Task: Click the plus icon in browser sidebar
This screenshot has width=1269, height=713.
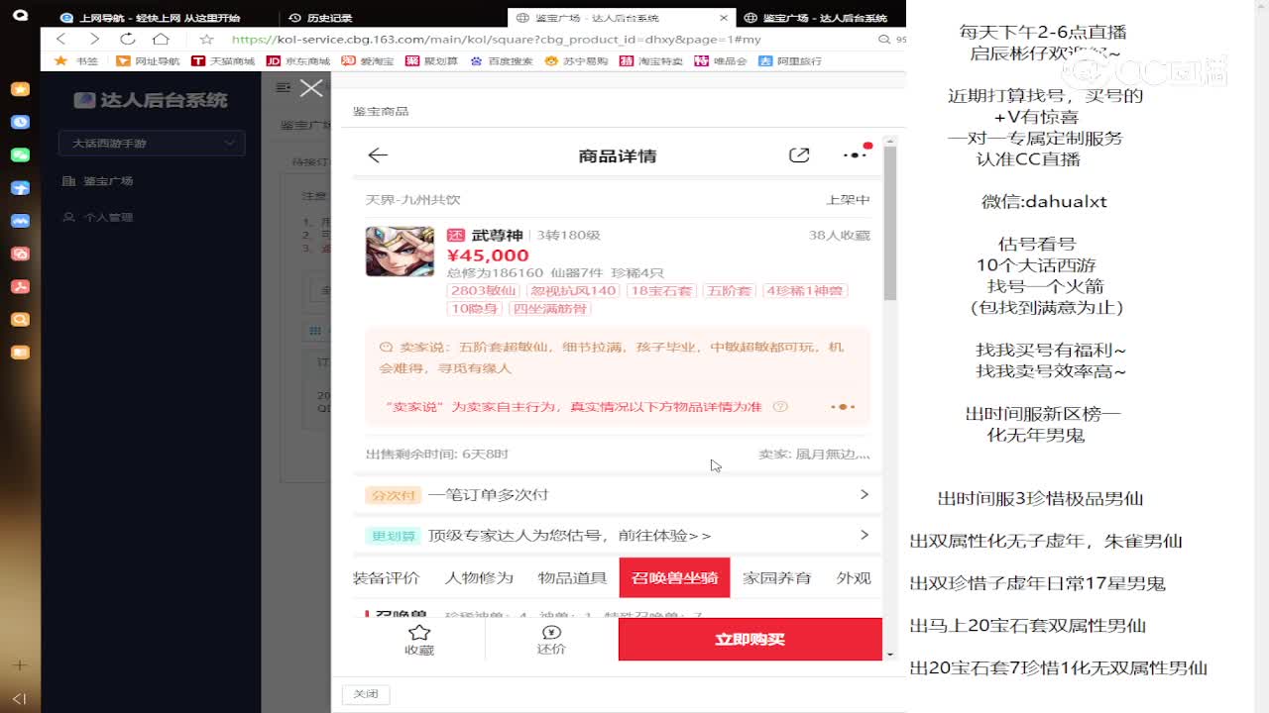Action: (x=20, y=664)
